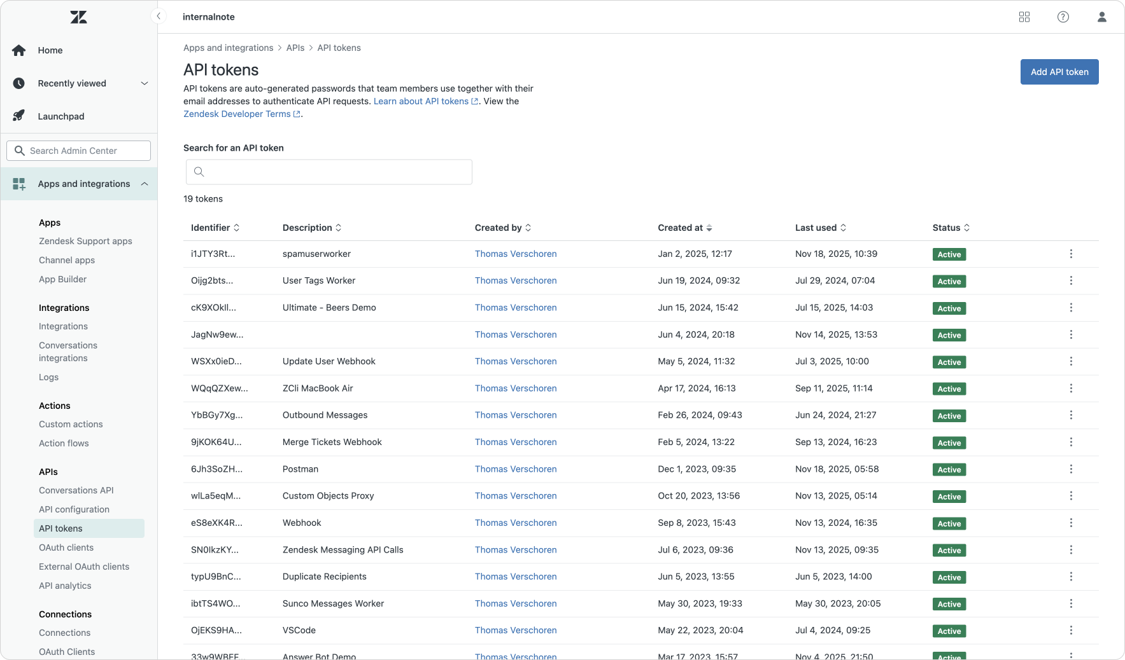Expand the Recently viewed section
Screen dimensions: 1125x660
(x=144, y=83)
